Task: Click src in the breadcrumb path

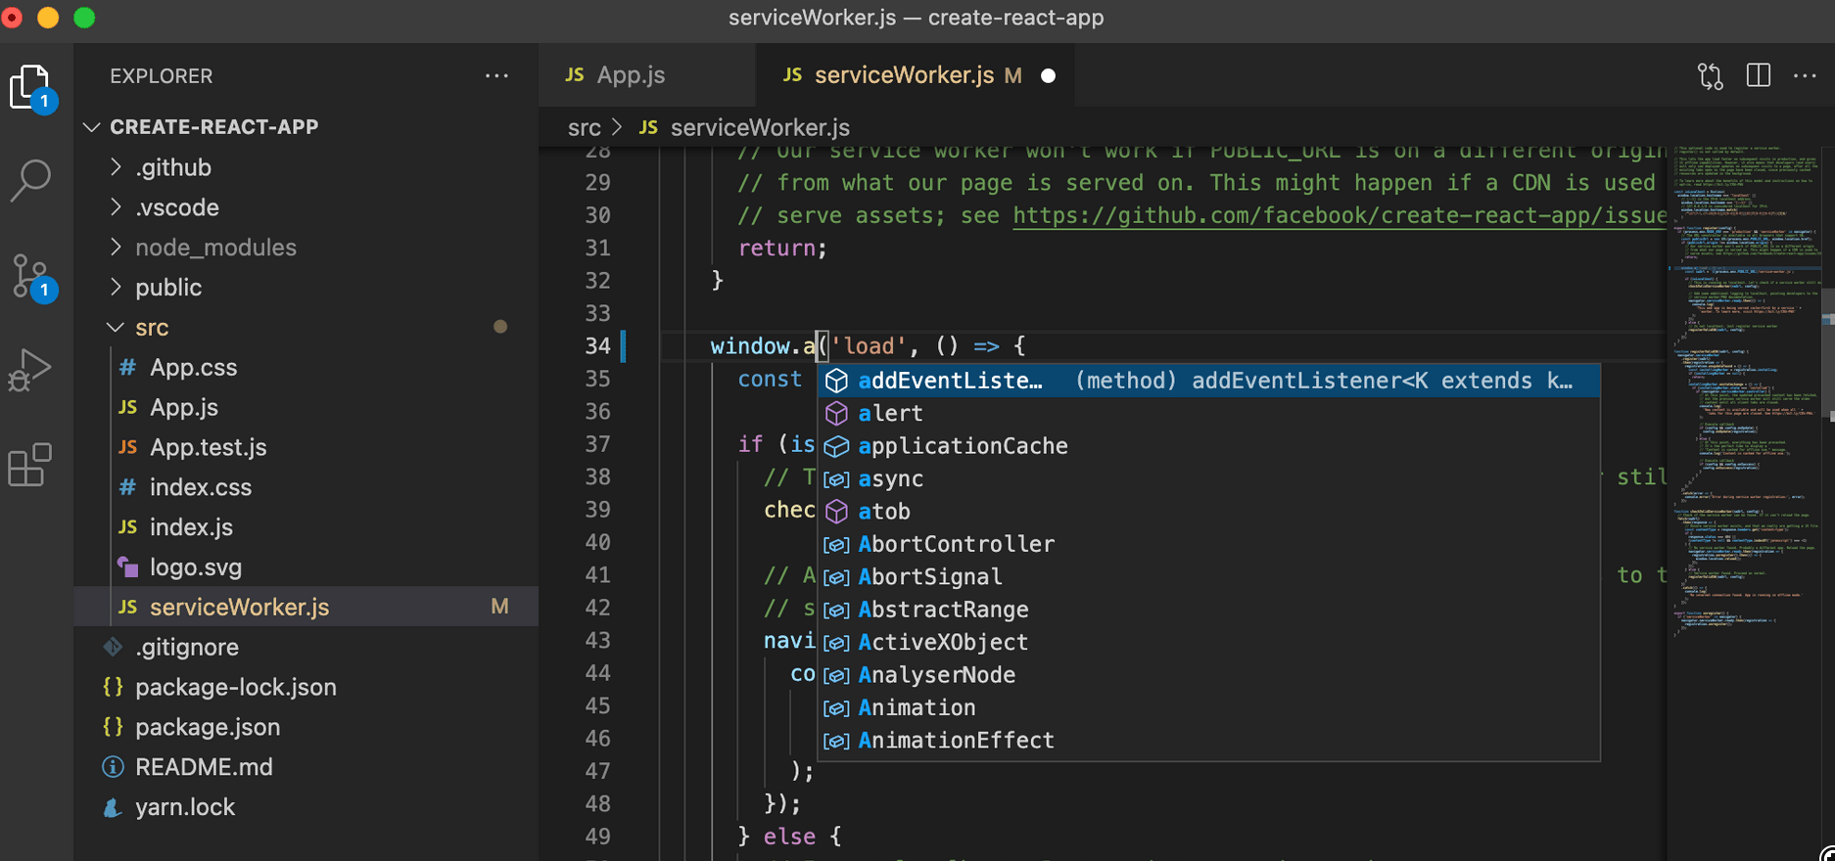Action: pyautogui.click(x=585, y=128)
